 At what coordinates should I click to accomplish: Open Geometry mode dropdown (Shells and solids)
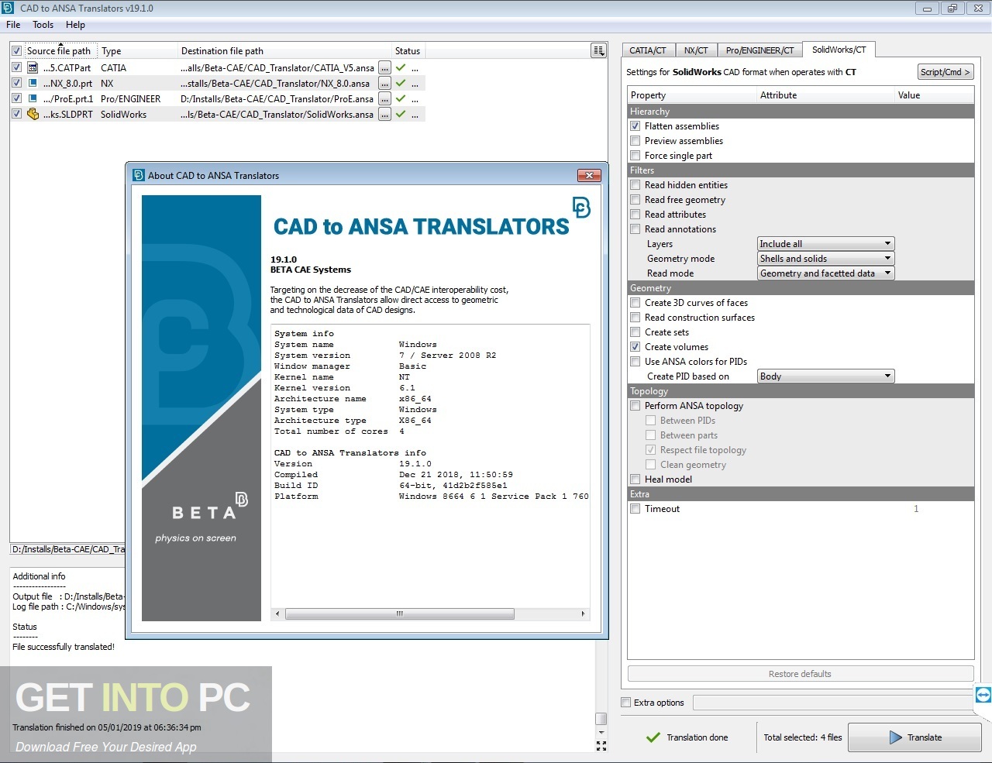click(826, 259)
